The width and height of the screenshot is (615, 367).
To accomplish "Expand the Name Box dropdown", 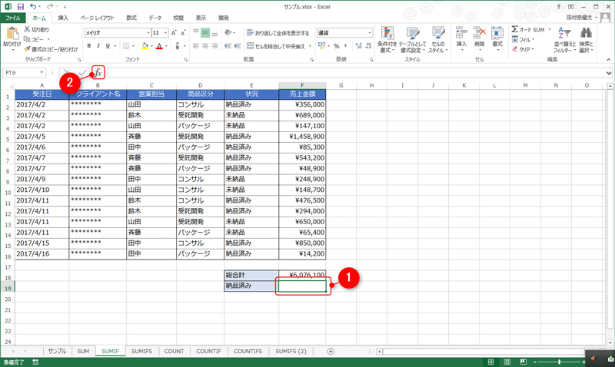I will pos(42,73).
